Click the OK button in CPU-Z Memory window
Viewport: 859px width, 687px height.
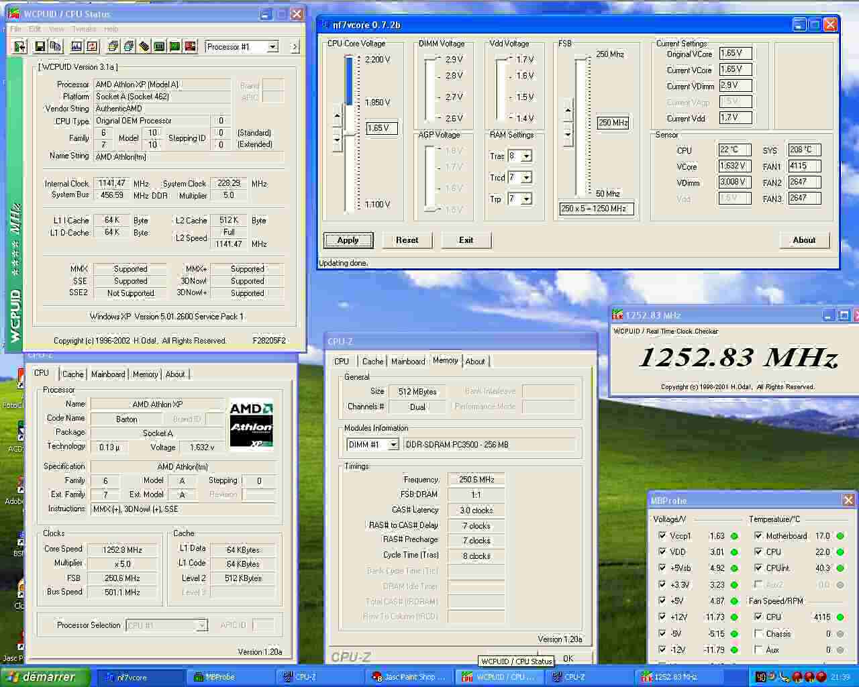coord(568,658)
